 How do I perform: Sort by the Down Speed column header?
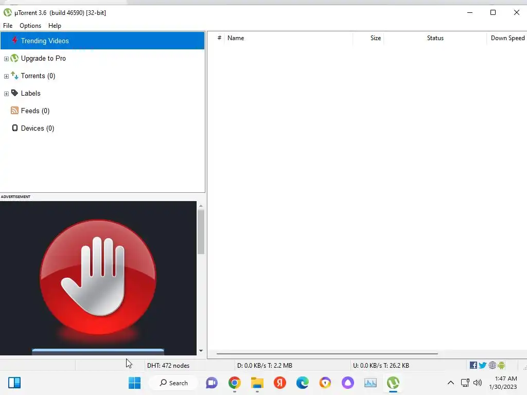click(507, 38)
